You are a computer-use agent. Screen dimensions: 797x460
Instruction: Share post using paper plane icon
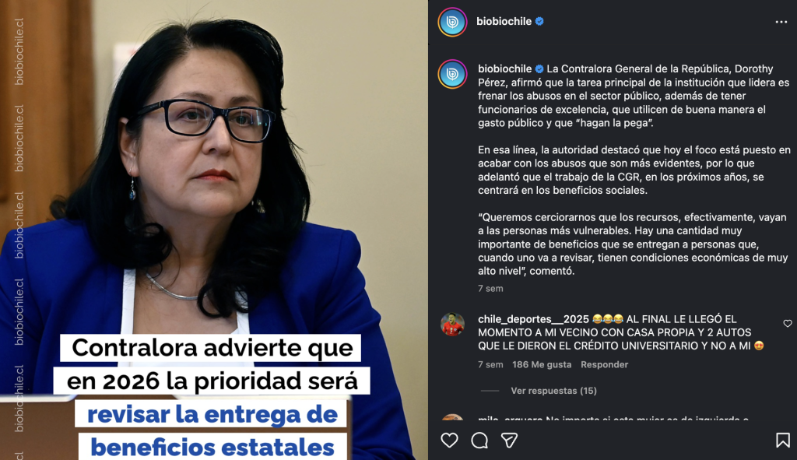coord(509,441)
